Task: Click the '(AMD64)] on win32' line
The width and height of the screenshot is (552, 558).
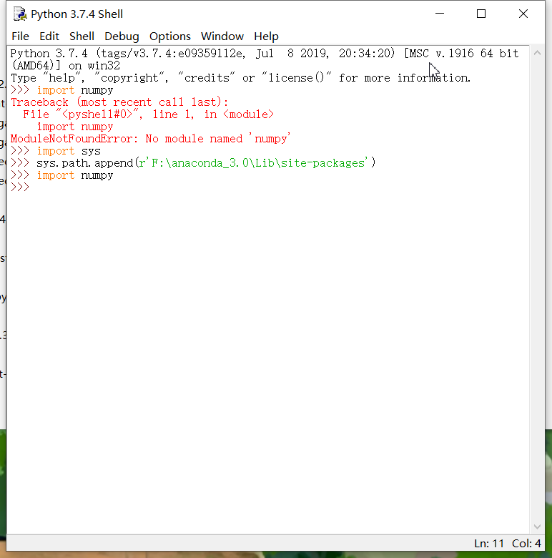Action: coord(66,66)
